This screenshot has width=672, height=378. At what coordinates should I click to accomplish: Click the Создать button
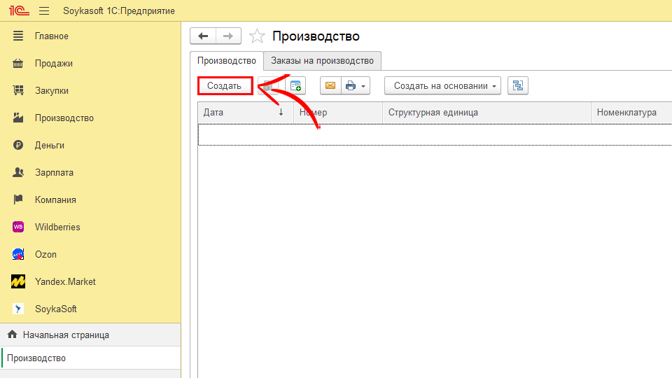click(x=225, y=86)
